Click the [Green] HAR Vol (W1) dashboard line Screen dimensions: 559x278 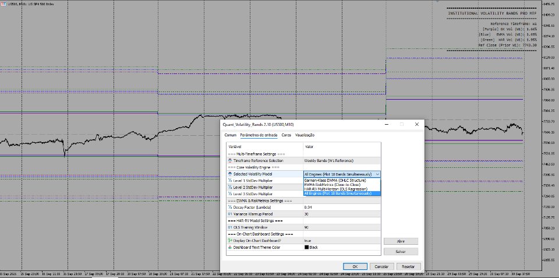point(508,40)
